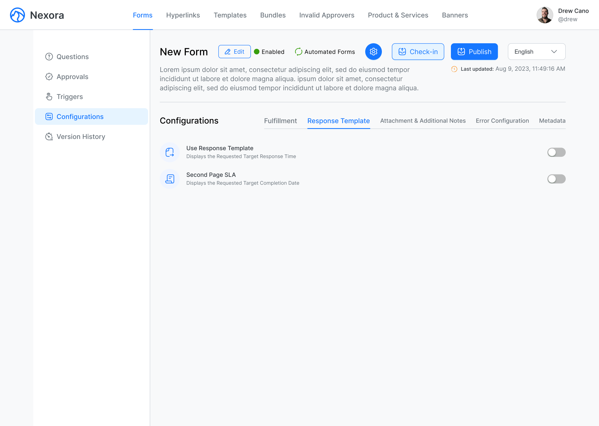Image resolution: width=599 pixels, height=426 pixels.
Task: Enable the Use Response Template toggle
Action: click(x=556, y=152)
